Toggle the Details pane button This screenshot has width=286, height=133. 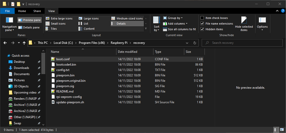(29, 27)
